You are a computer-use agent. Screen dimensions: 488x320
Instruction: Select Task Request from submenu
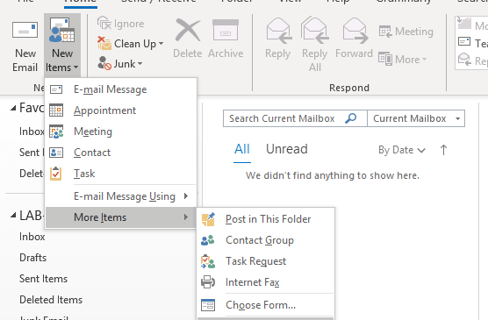266,261
